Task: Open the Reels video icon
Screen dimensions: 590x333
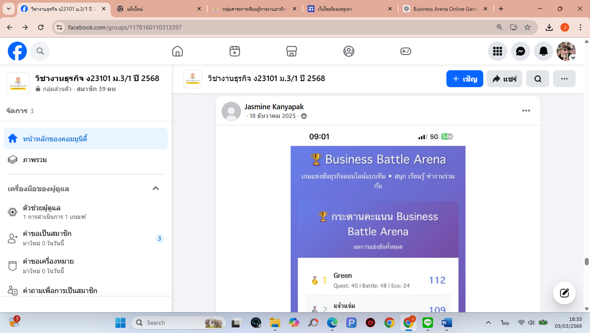Action: click(235, 51)
